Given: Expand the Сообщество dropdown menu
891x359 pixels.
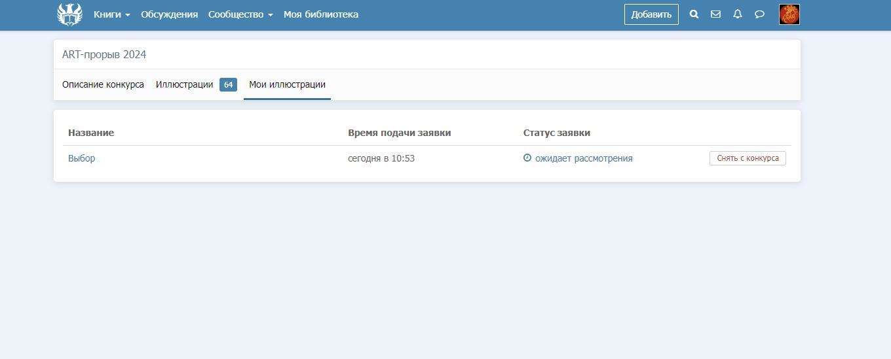Looking at the screenshot, I should pyautogui.click(x=240, y=14).
